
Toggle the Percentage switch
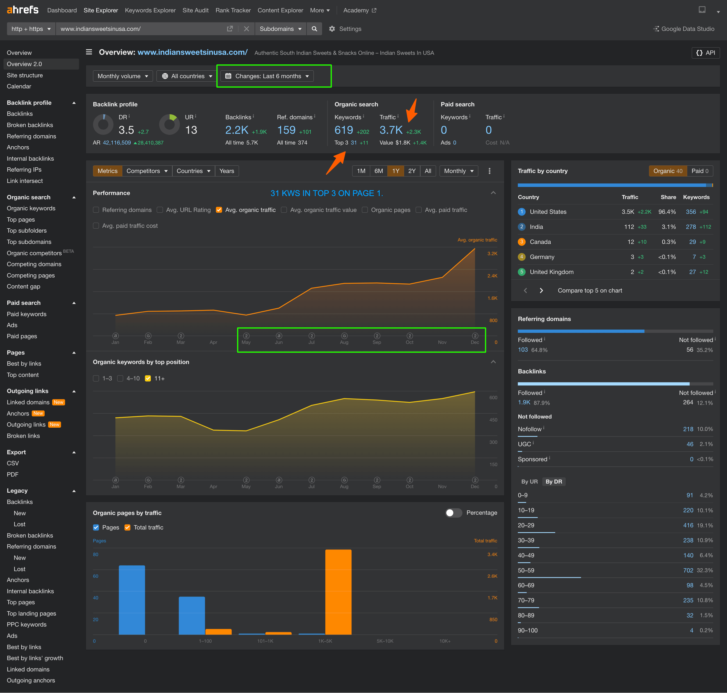click(x=453, y=513)
